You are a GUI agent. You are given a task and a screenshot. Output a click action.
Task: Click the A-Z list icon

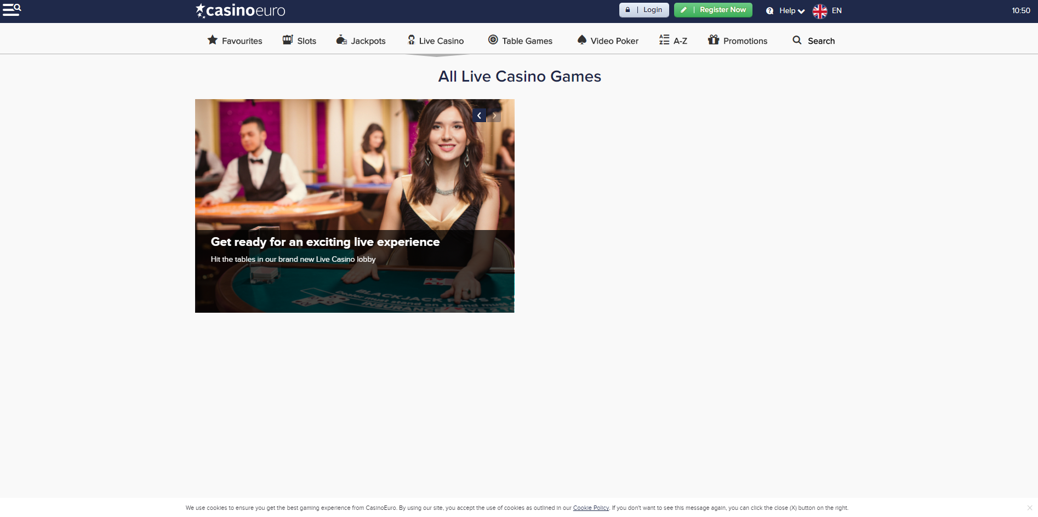(664, 40)
